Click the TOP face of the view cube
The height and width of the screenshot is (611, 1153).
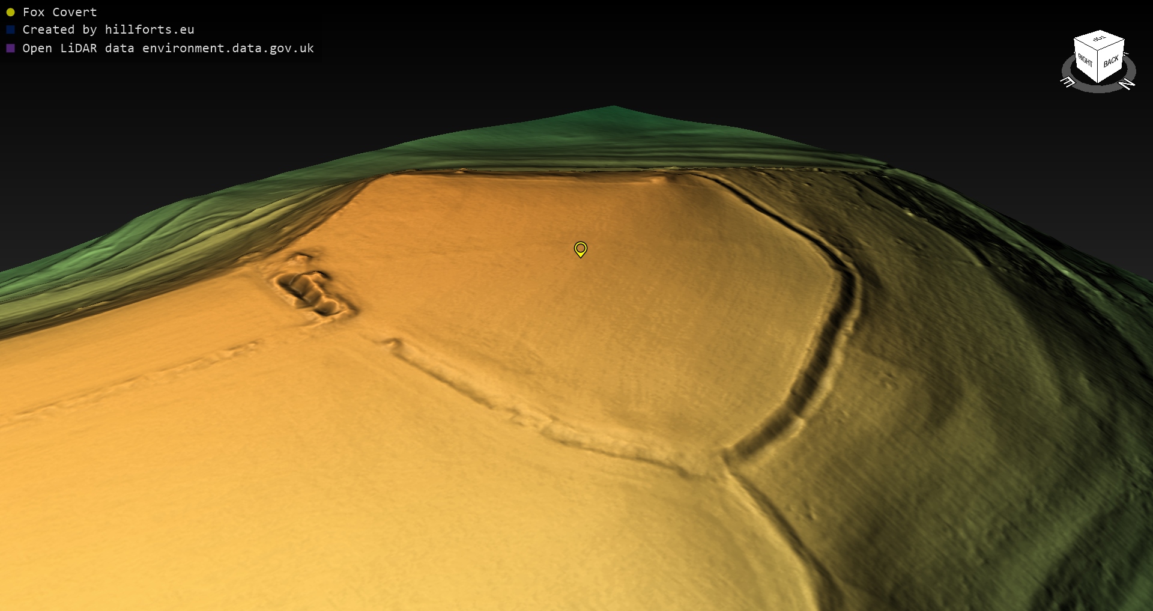click(x=1099, y=40)
